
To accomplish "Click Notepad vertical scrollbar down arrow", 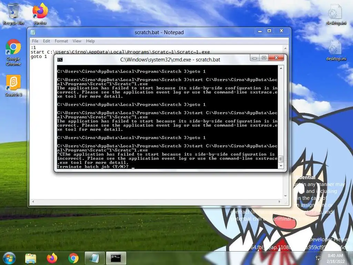I will tap(285, 196).
